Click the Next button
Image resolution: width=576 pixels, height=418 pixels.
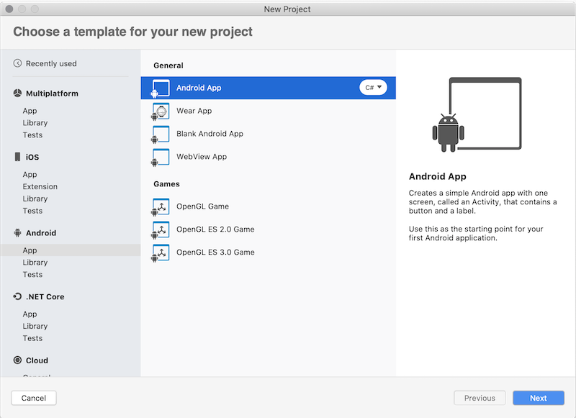coord(539,398)
